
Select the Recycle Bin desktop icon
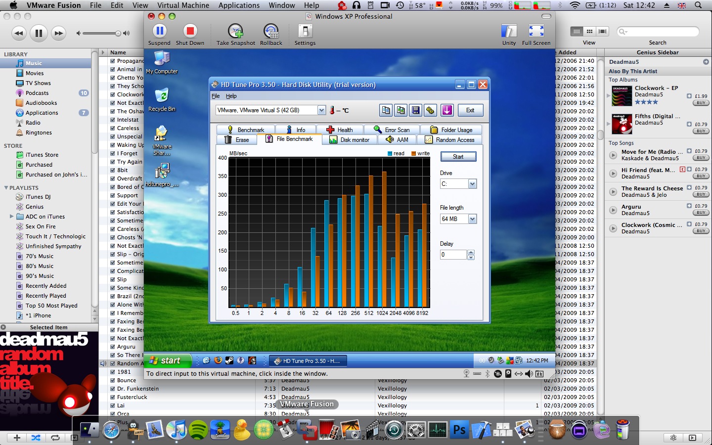click(162, 99)
